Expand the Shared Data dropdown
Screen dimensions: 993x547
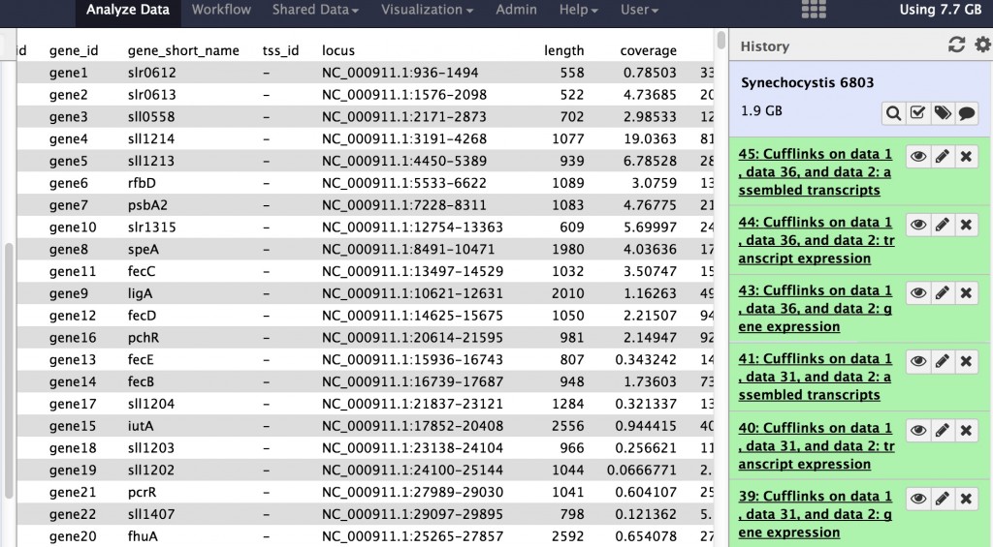[315, 10]
